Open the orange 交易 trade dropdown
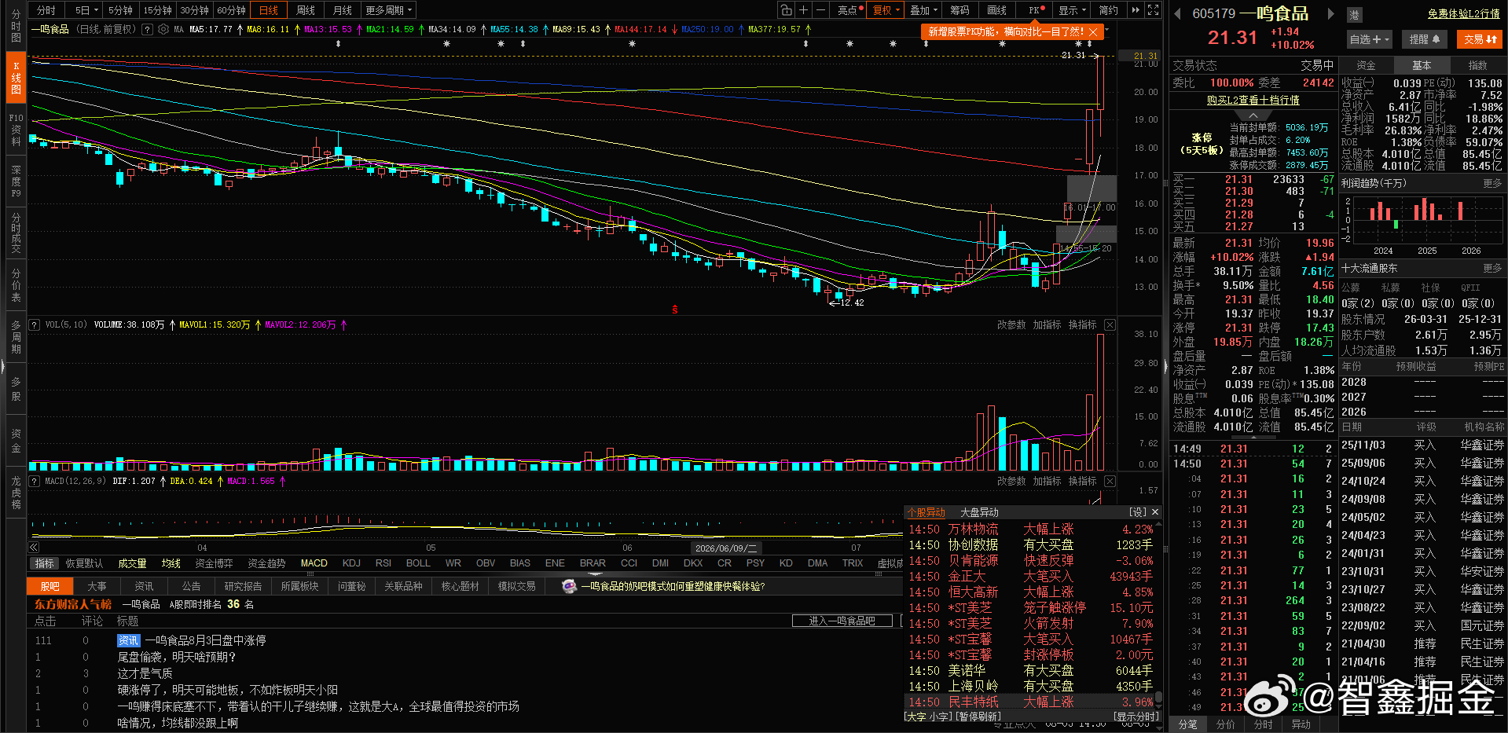1508x733 pixels. (x=1480, y=39)
